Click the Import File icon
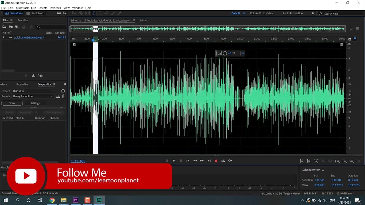 pos(11,27)
